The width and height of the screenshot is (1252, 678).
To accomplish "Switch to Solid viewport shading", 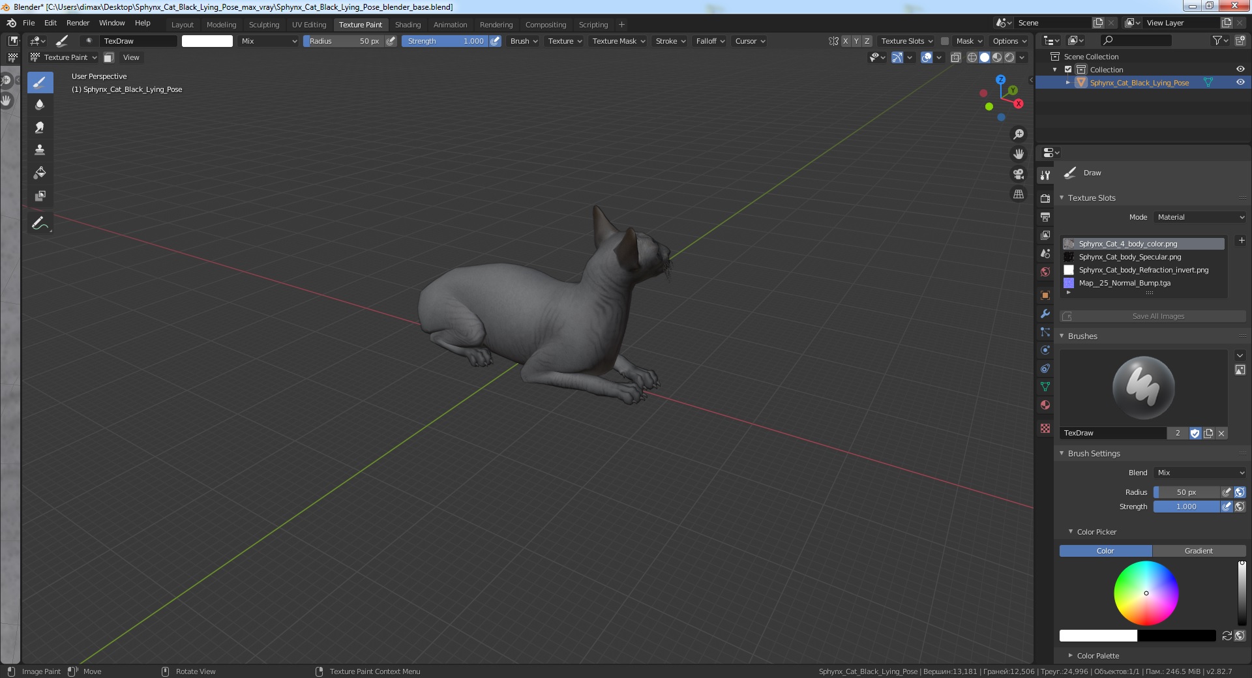I will 985,57.
